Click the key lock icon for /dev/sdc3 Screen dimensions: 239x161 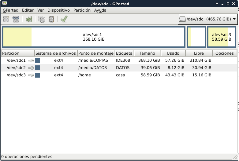click(x=31, y=75)
